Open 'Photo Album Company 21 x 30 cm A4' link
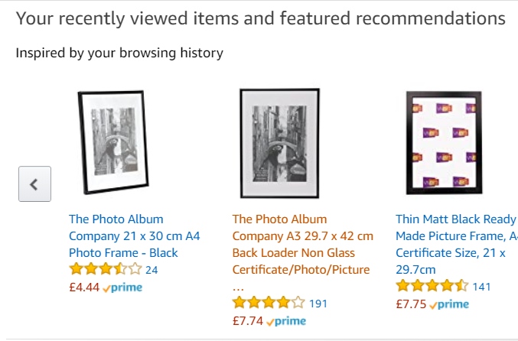This screenshot has width=518, height=341. [x=134, y=235]
